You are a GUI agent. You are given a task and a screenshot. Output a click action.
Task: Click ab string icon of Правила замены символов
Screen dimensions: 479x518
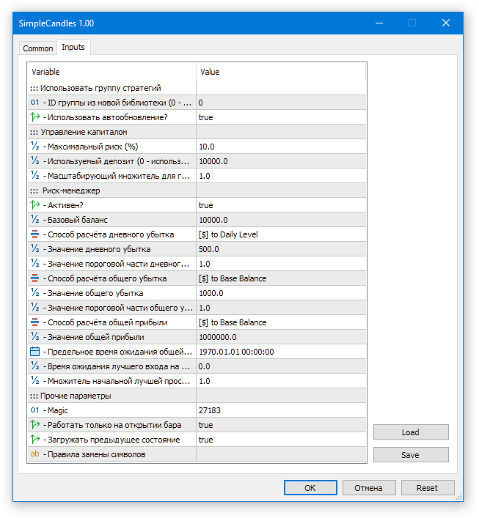[x=34, y=454]
